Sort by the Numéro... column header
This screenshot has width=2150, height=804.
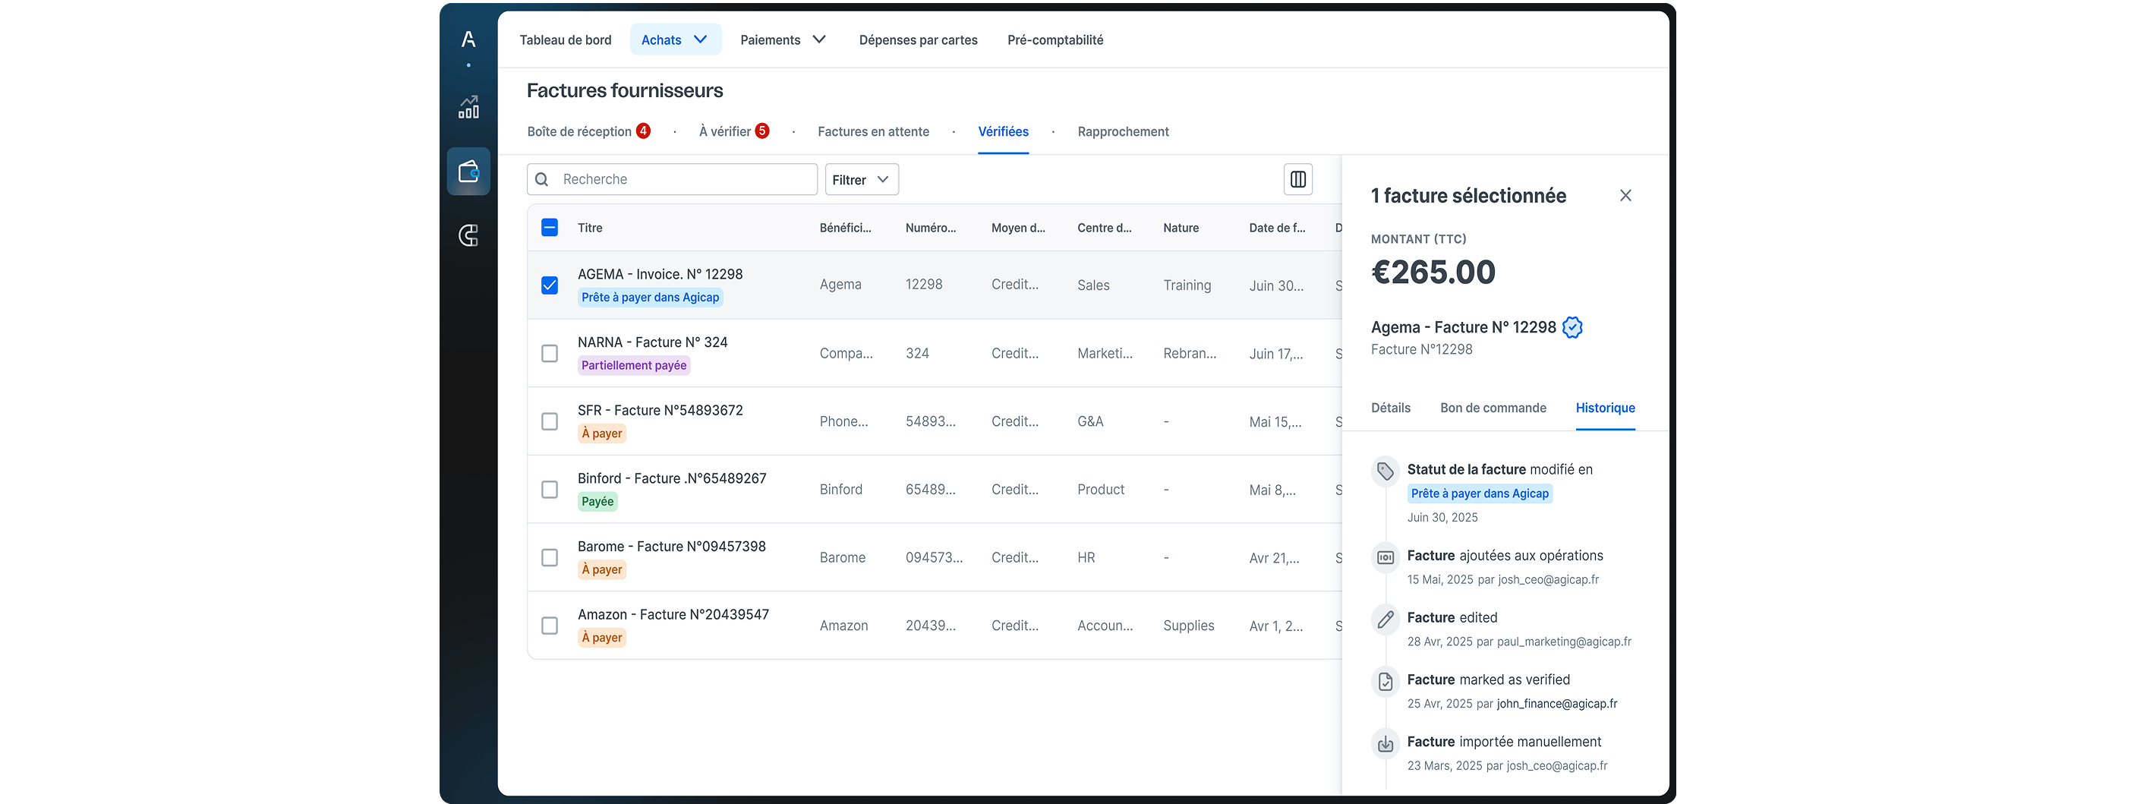[931, 228]
